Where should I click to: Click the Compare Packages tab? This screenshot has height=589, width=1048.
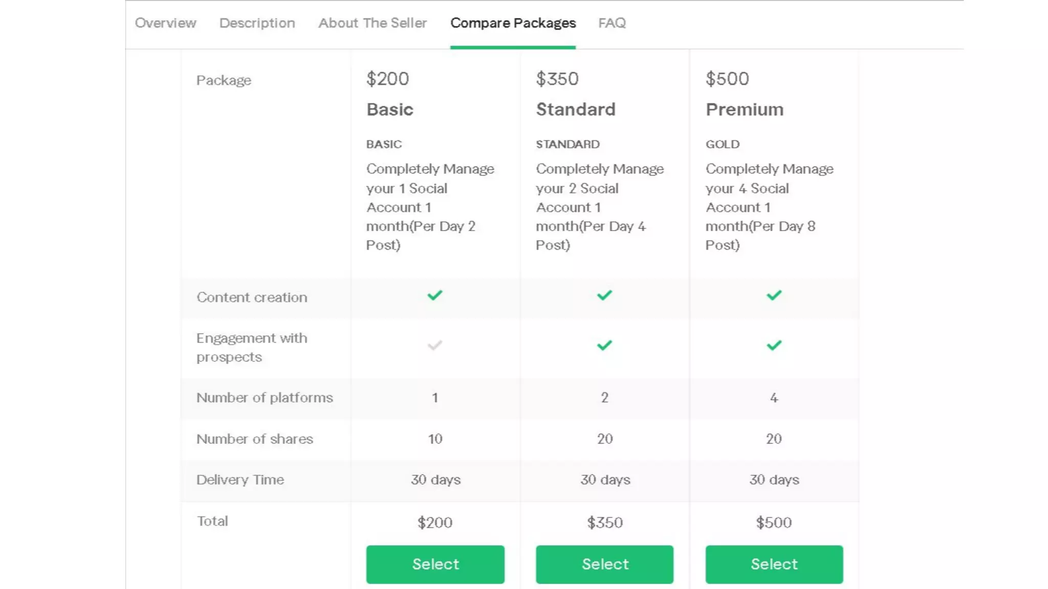(513, 23)
